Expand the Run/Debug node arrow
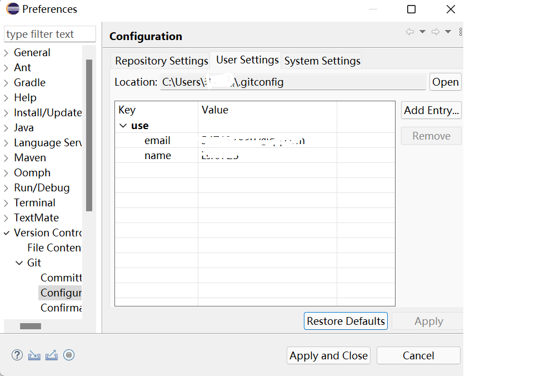 [x=6, y=188]
